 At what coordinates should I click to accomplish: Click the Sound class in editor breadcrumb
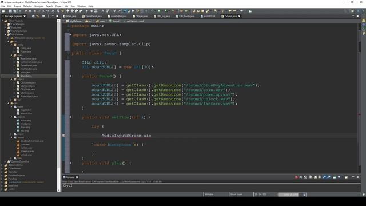(x=114, y=21)
